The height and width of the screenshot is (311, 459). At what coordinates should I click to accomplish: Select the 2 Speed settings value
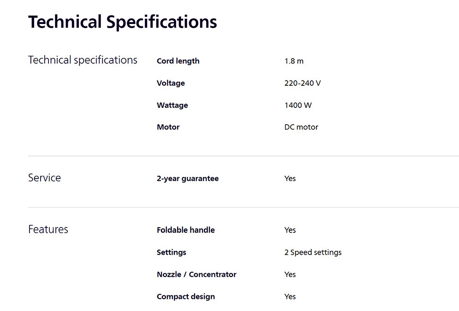(313, 252)
